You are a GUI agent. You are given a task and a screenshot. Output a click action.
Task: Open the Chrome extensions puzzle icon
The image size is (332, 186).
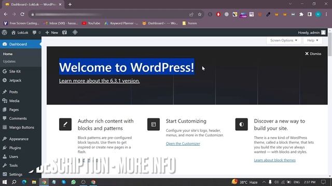(301, 14)
